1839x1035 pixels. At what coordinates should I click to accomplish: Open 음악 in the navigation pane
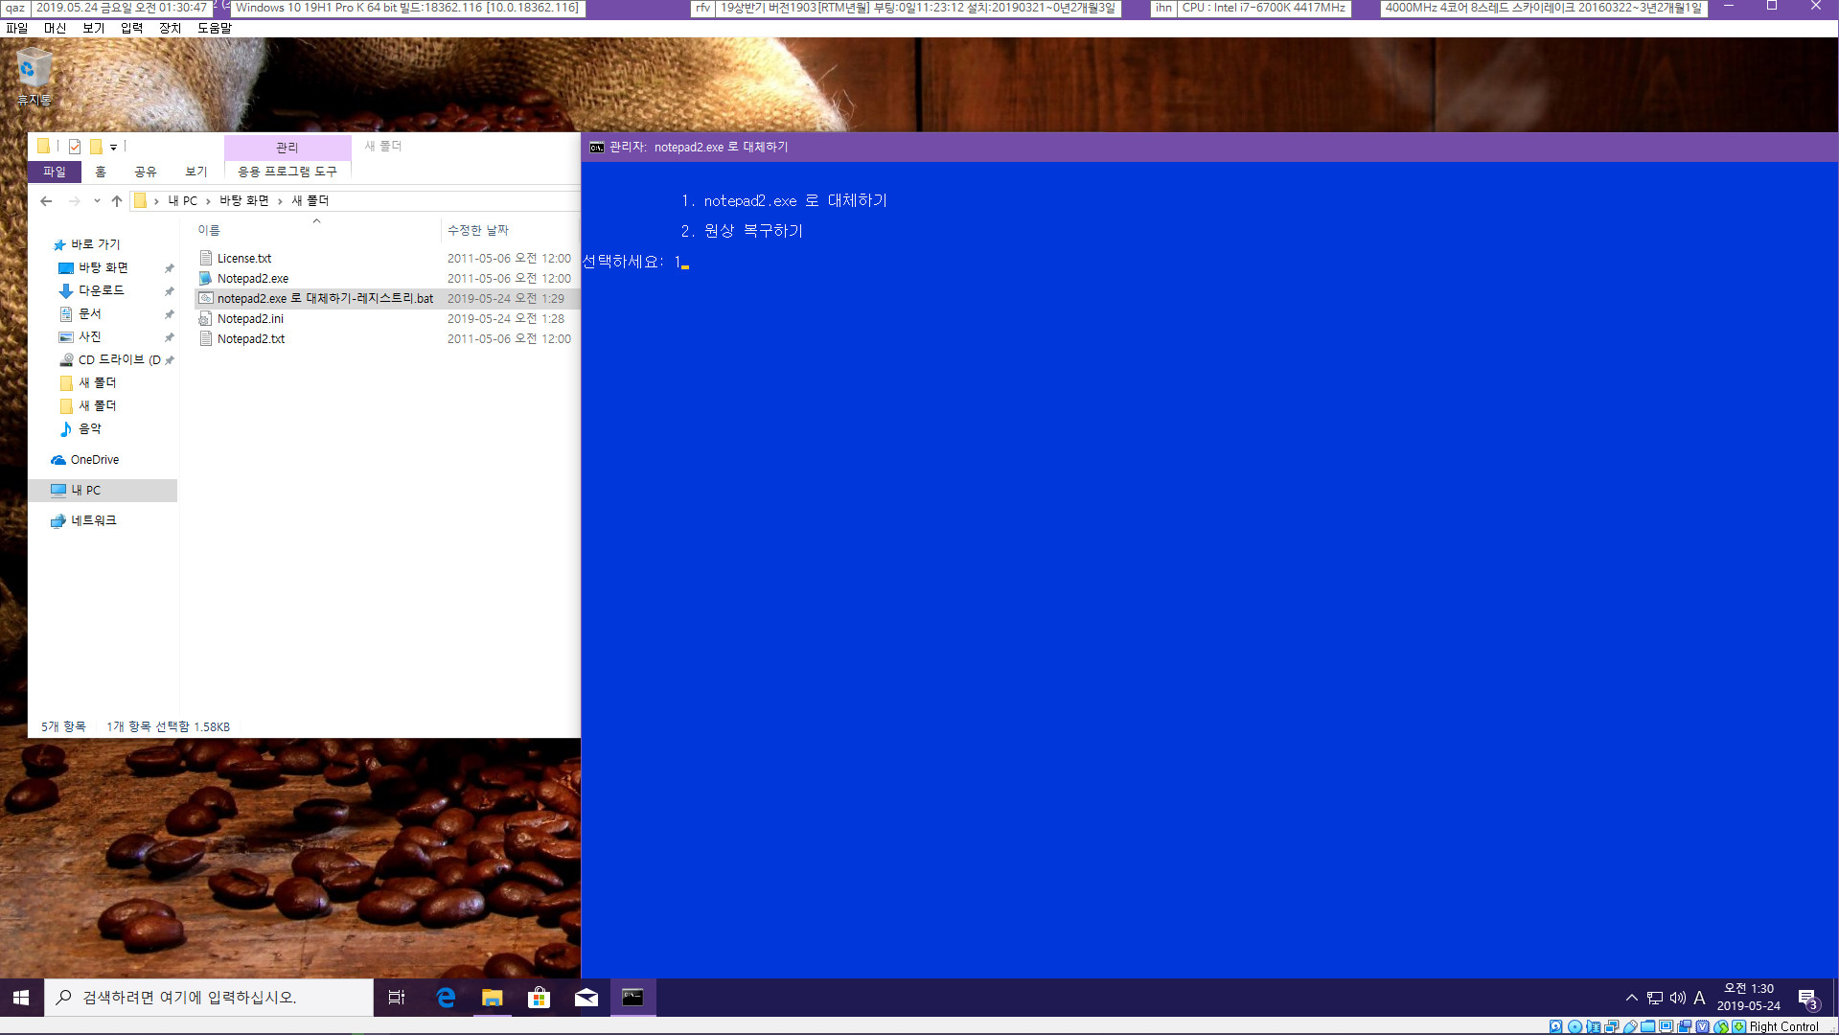[89, 428]
